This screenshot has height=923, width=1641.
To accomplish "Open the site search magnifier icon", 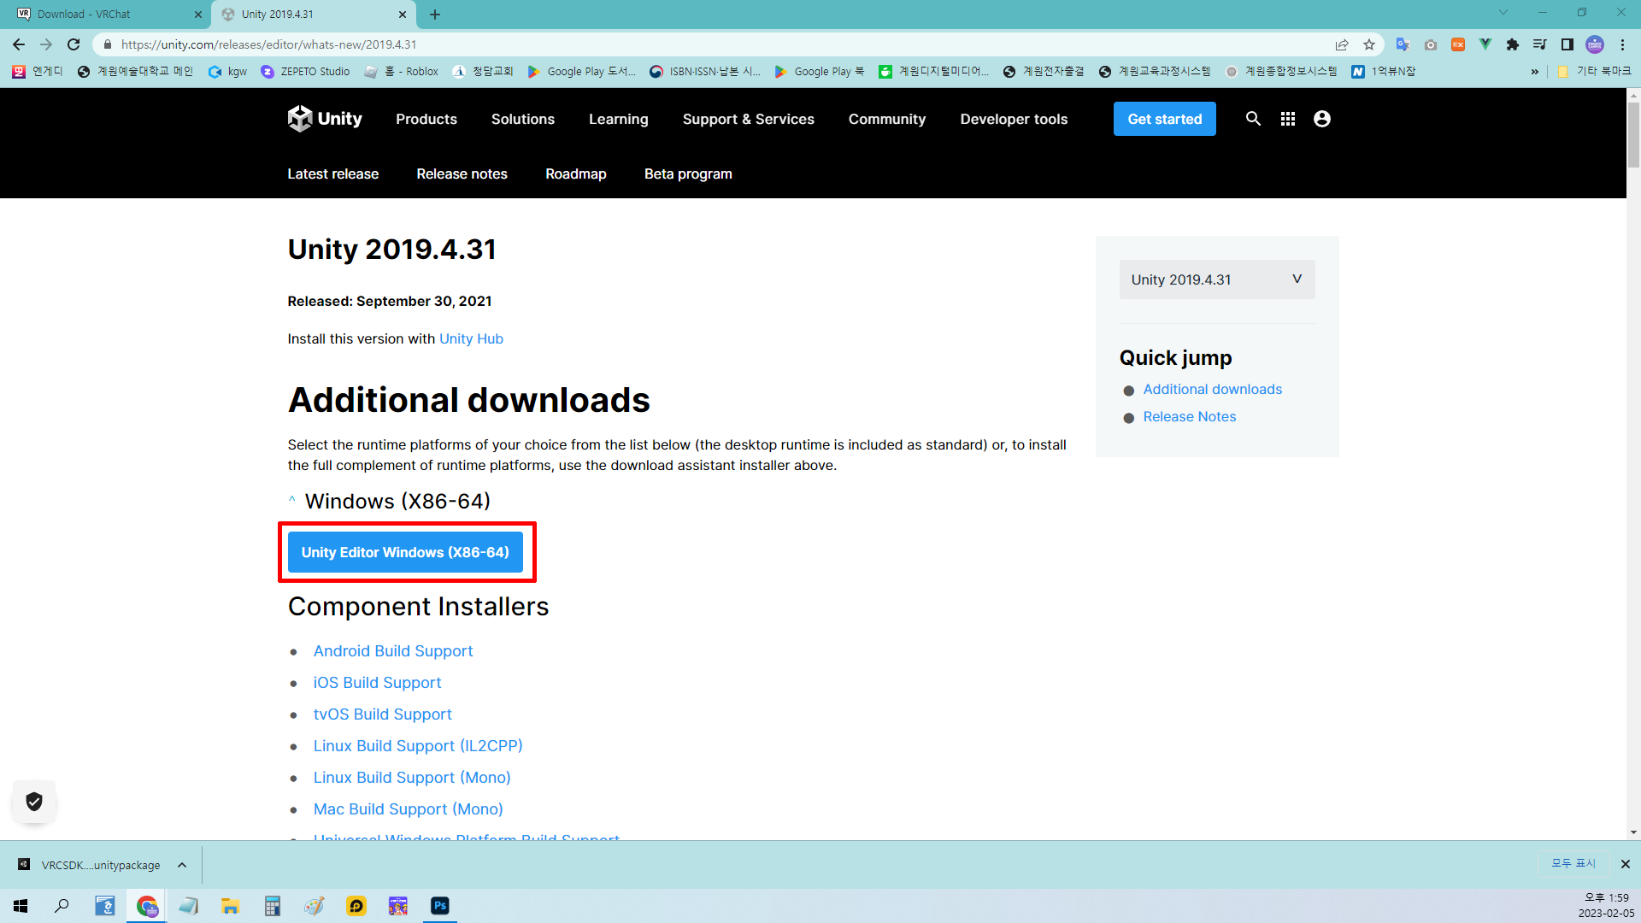I will [x=1253, y=119].
